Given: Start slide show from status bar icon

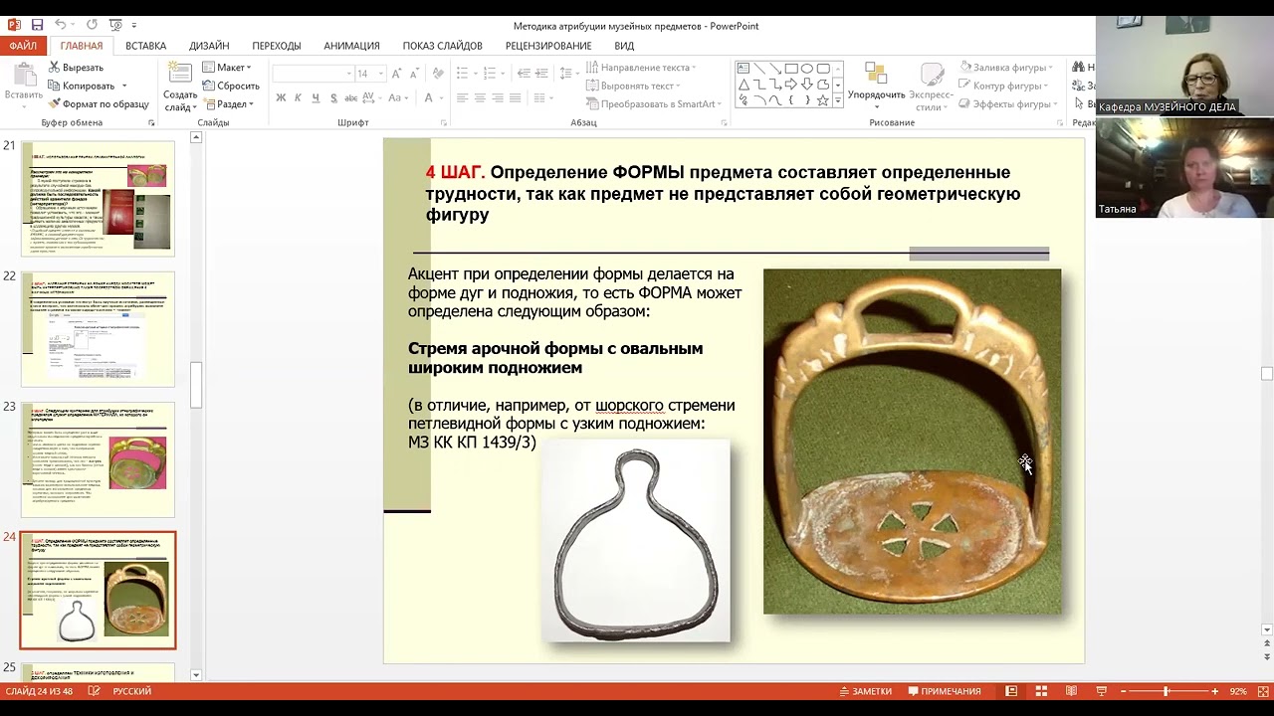Looking at the screenshot, I should pos(1102,691).
